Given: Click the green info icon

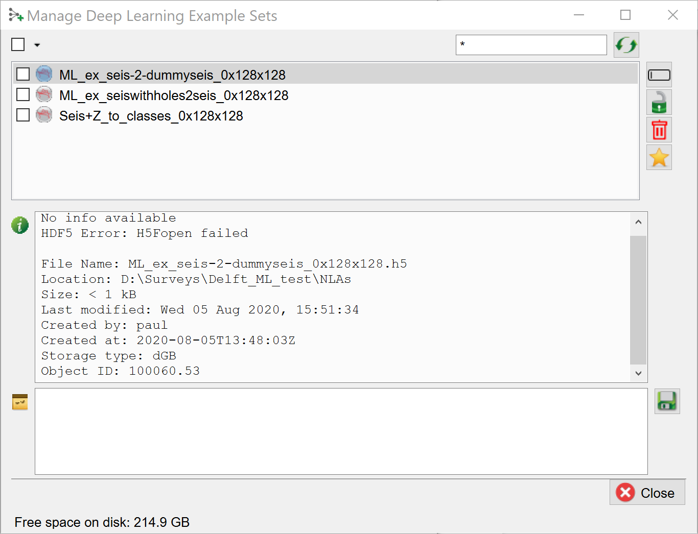Looking at the screenshot, I should point(20,225).
